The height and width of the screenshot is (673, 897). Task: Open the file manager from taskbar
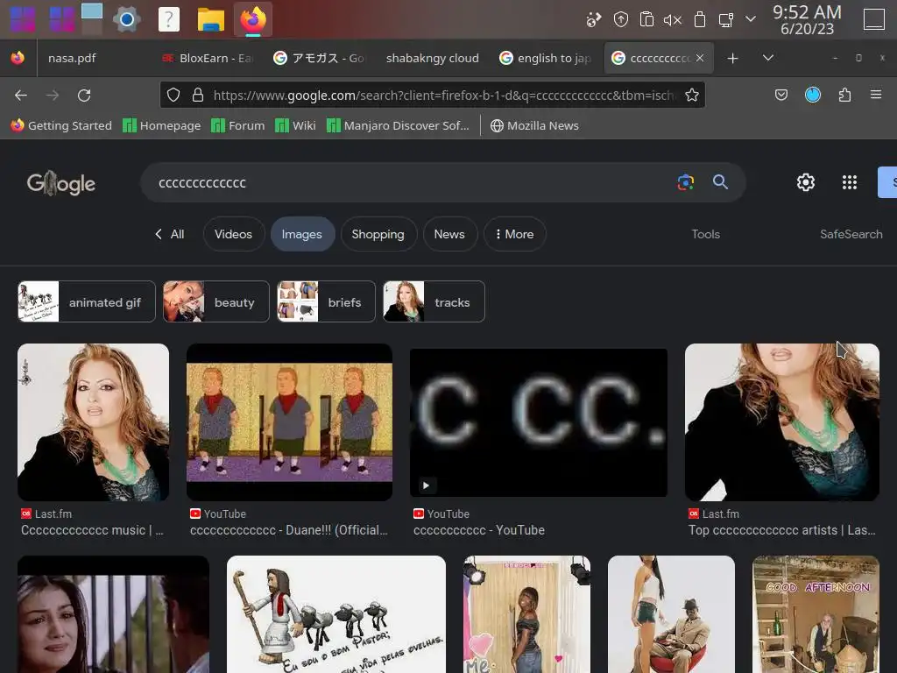pyautogui.click(x=210, y=19)
